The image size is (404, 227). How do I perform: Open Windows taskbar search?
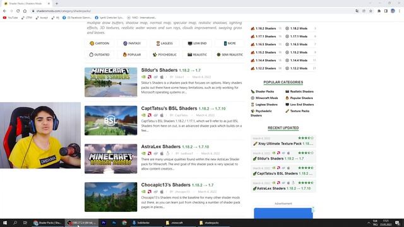(15, 223)
